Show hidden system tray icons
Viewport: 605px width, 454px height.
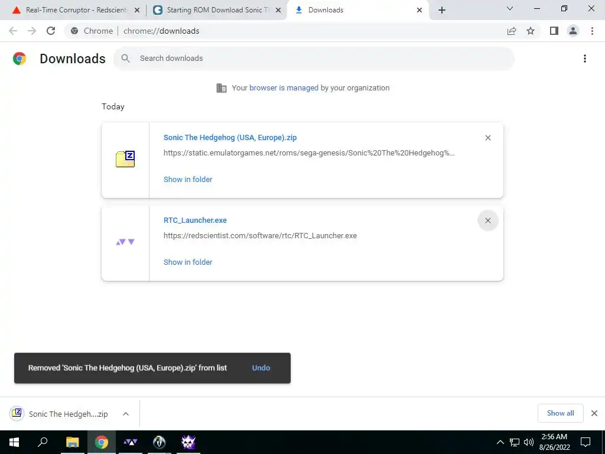(500, 442)
